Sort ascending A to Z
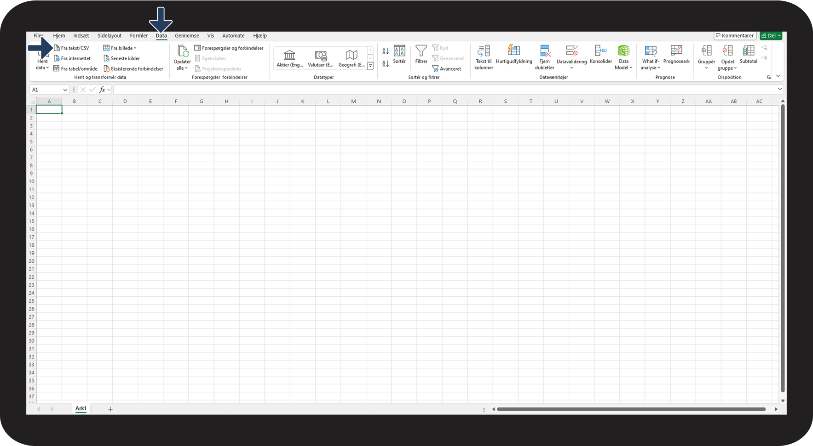The width and height of the screenshot is (813, 446). click(386, 51)
